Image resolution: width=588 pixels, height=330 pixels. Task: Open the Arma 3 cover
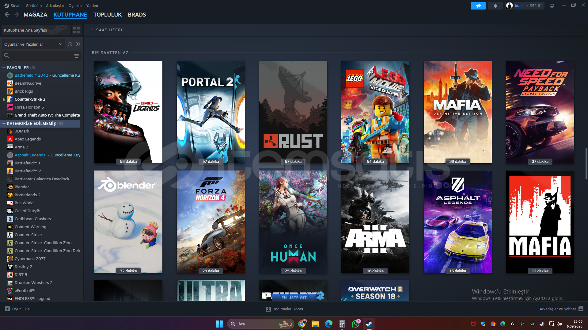coord(375,221)
